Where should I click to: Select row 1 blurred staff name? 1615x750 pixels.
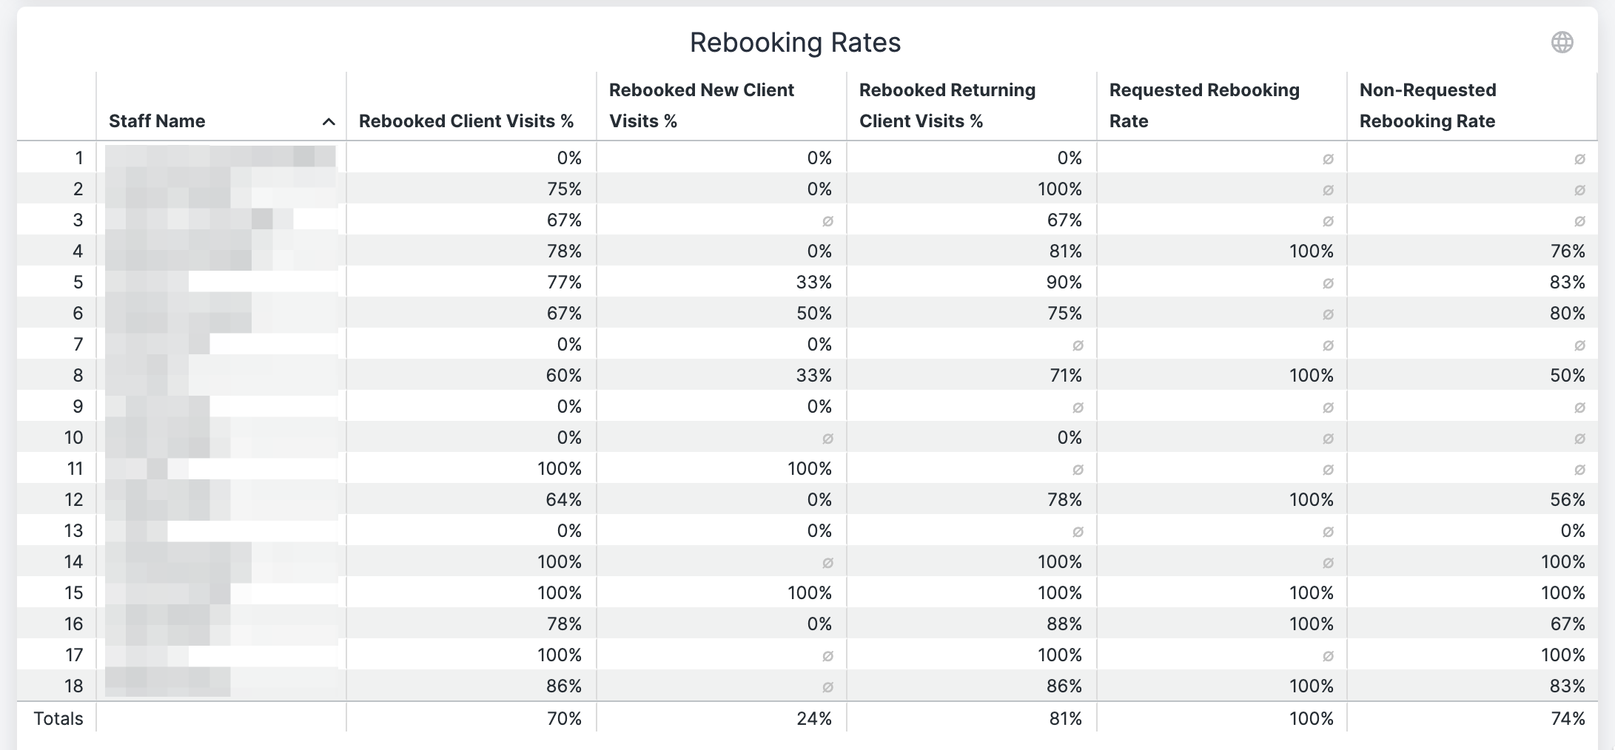coord(221,158)
